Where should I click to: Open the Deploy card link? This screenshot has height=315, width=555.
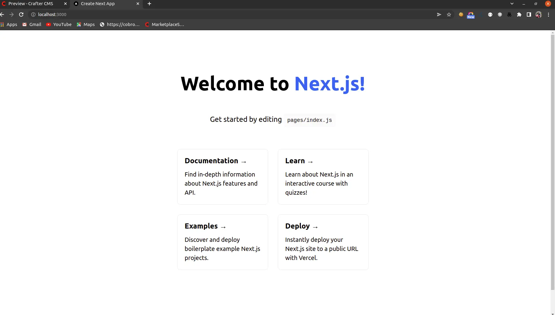click(323, 242)
